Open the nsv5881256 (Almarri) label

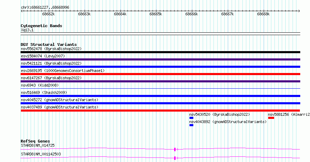coord(289,114)
